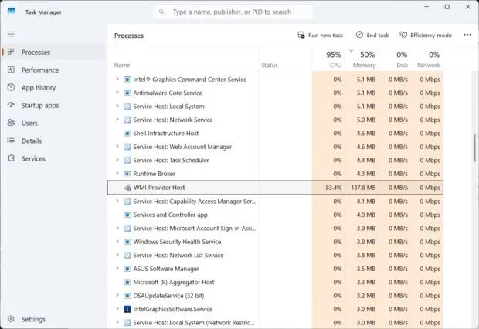Click the Shell Infrastructure Host icon
This screenshot has height=329, width=479.
point(127,133)
